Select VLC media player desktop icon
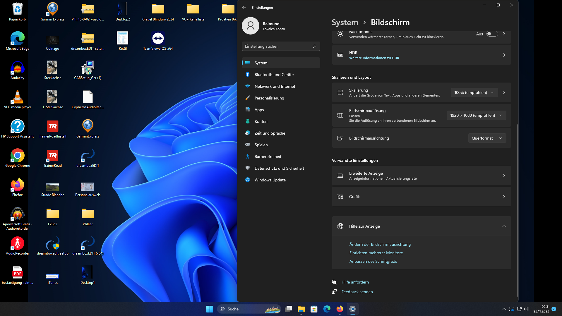This screenshot has height=316, width=562. pos(17,97)
